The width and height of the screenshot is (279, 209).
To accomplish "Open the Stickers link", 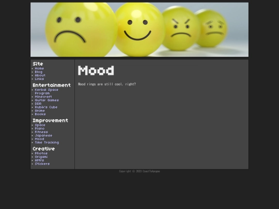I will [x=42, y=164].
